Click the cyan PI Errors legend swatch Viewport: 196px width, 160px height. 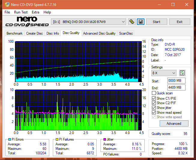(x=10, y=139)
